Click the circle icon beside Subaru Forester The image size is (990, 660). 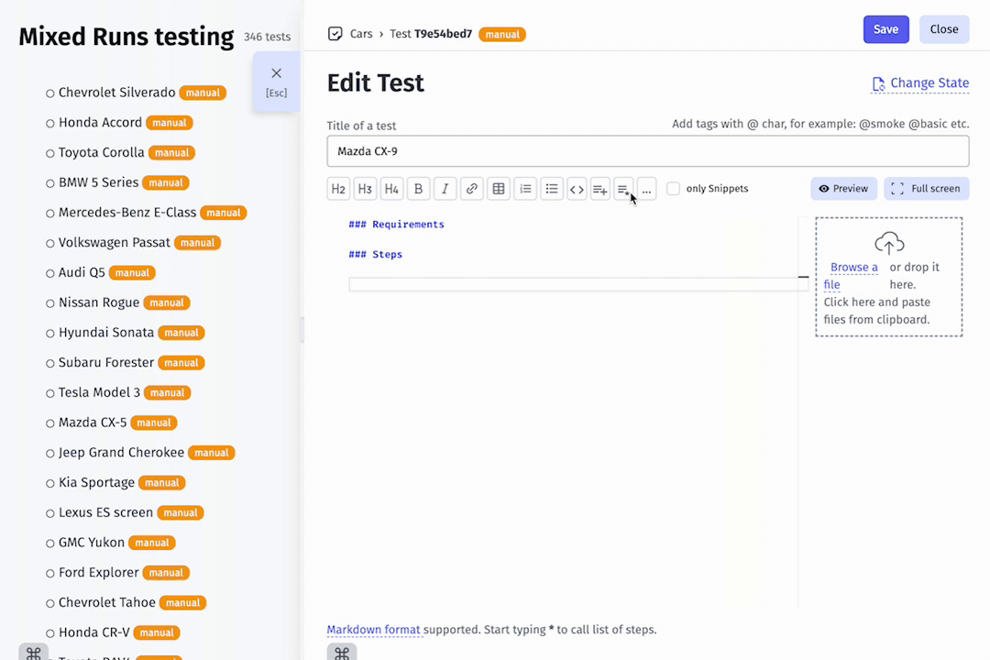click(49, 364)
